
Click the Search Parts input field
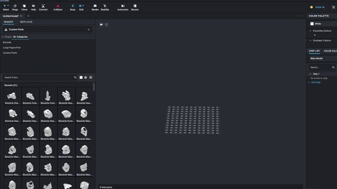[x=38, y=77]
